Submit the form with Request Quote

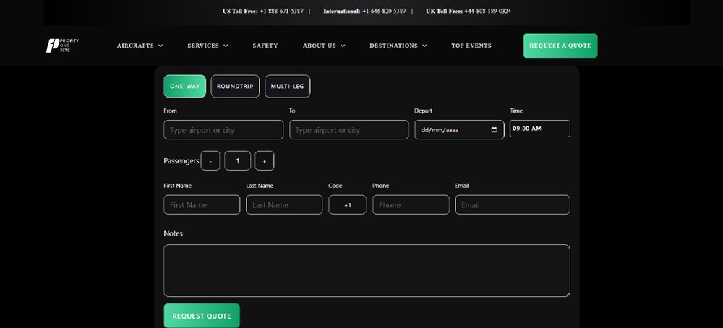(x=202, y=316)
